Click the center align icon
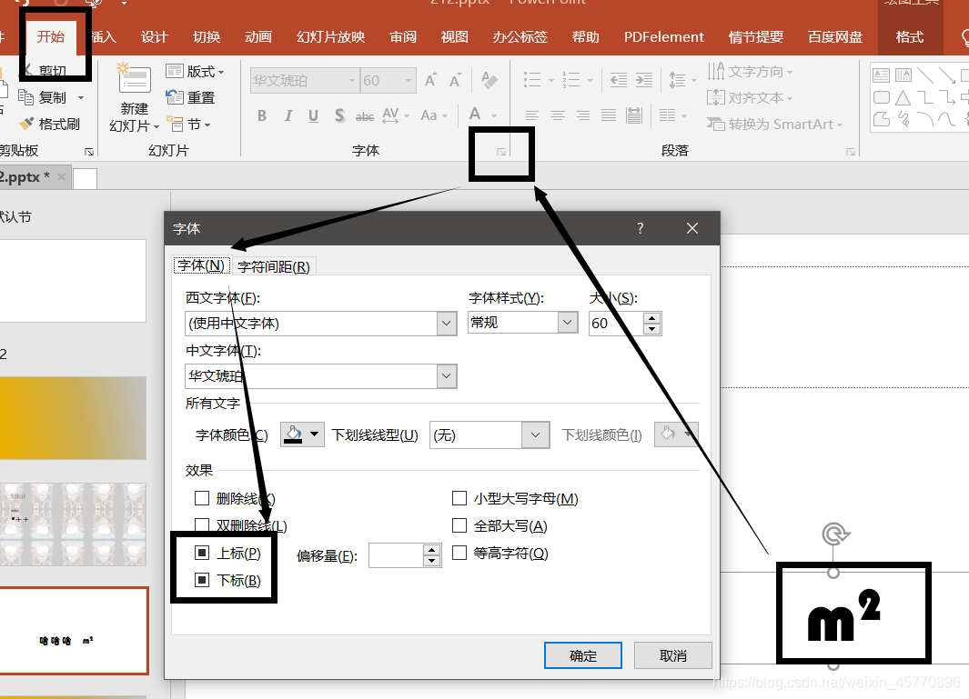Screen dimensions: 969x699 pos(558,115)
